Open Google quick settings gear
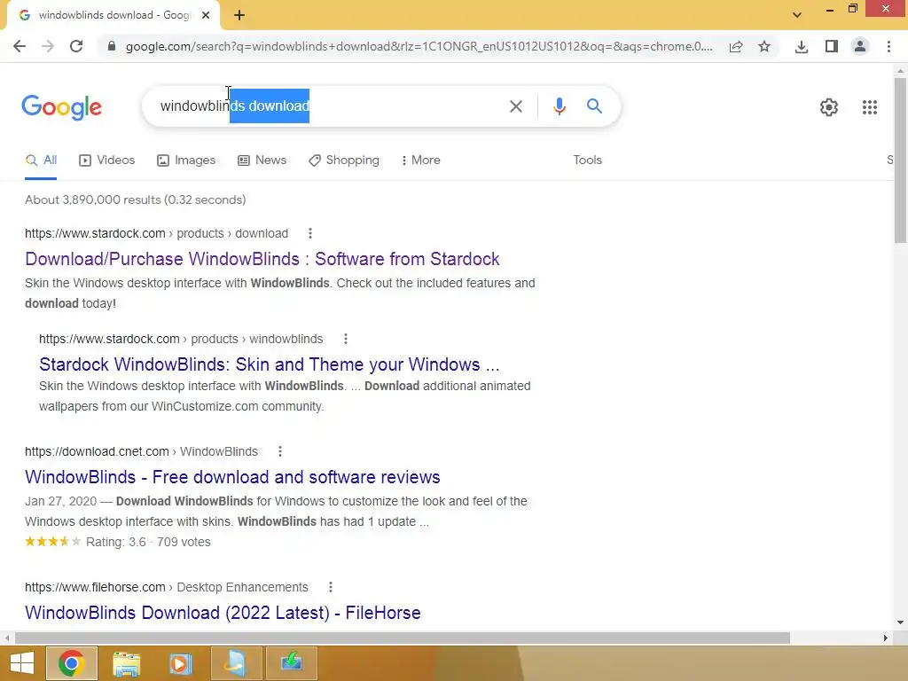Viewport: 908px width, 681px height. [x=829, y=107]
